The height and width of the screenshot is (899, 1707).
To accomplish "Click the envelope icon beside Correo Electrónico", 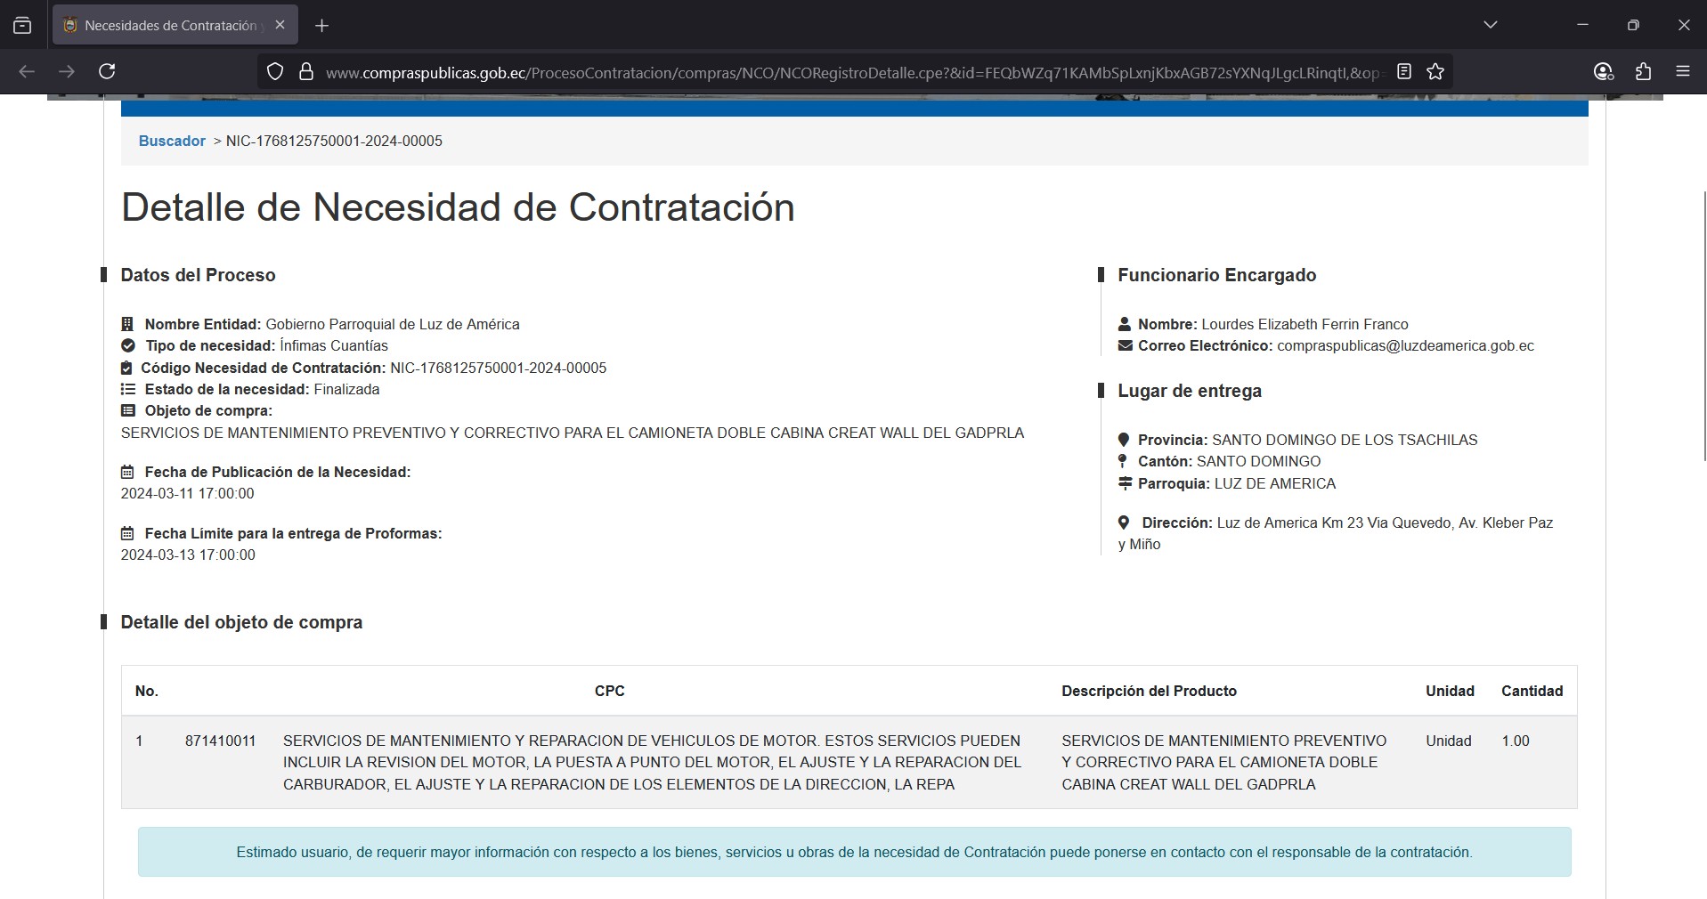I will coord(1126,345).
